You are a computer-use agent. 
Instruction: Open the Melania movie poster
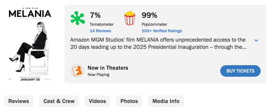[x=30, y=45]
